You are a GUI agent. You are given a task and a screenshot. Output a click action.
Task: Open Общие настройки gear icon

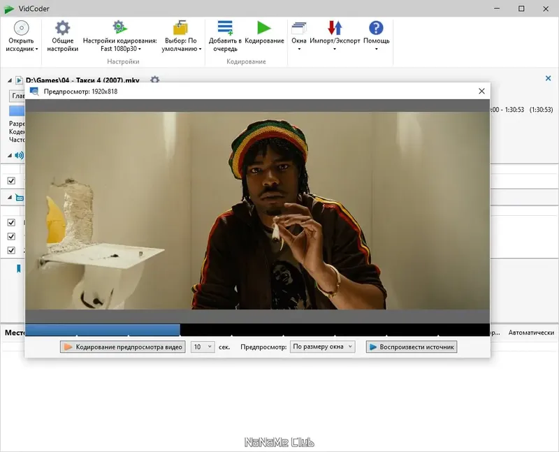point(62,28)
